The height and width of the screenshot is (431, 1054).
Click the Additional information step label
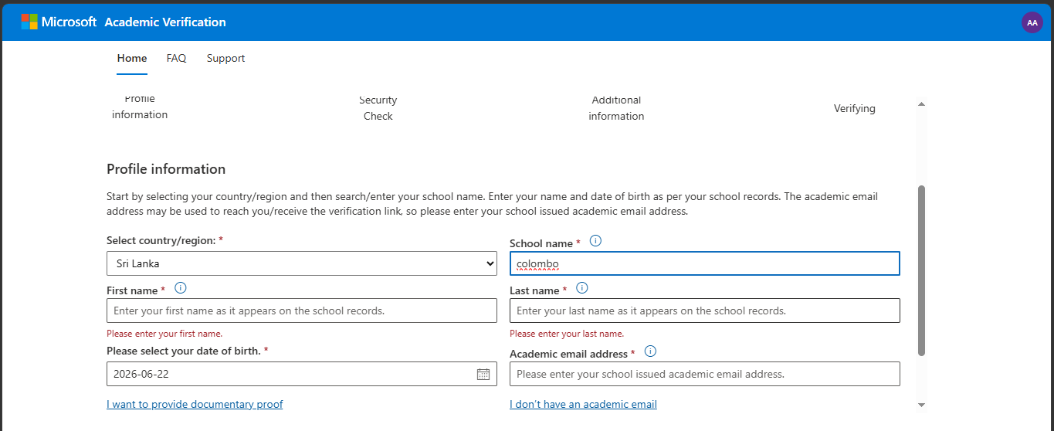coord(616,108)
